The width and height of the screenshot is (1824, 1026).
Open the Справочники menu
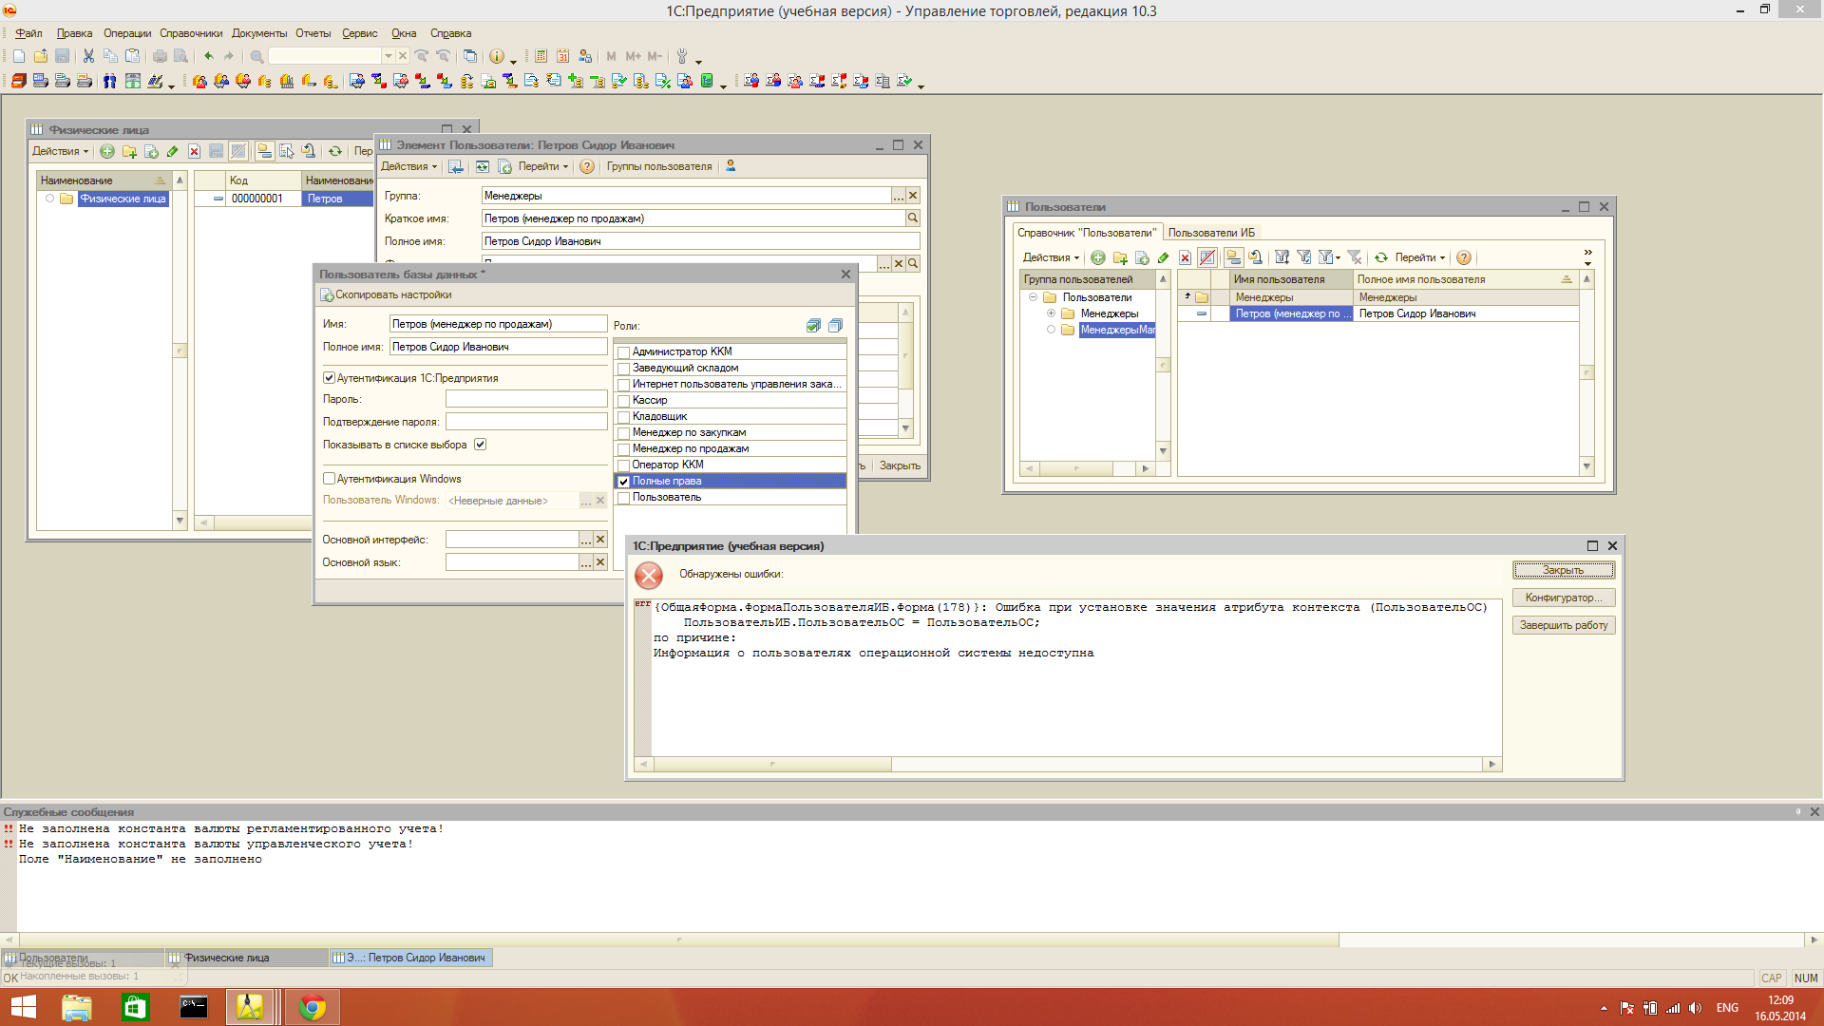click(191, 33)
